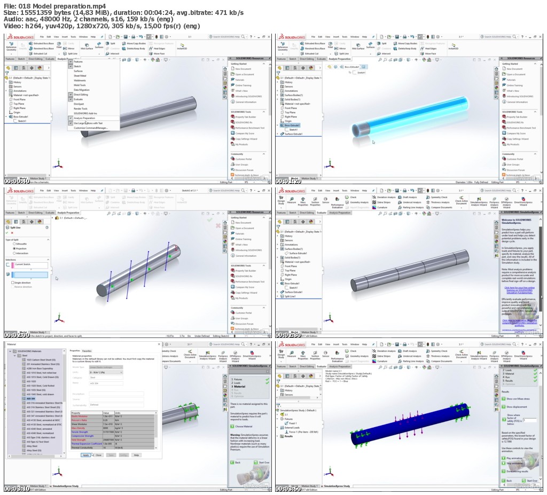Select Silhouette radio button in Split Line panel
The width and height of the screenshot is (547, 495).
click(x=14, y=244)
